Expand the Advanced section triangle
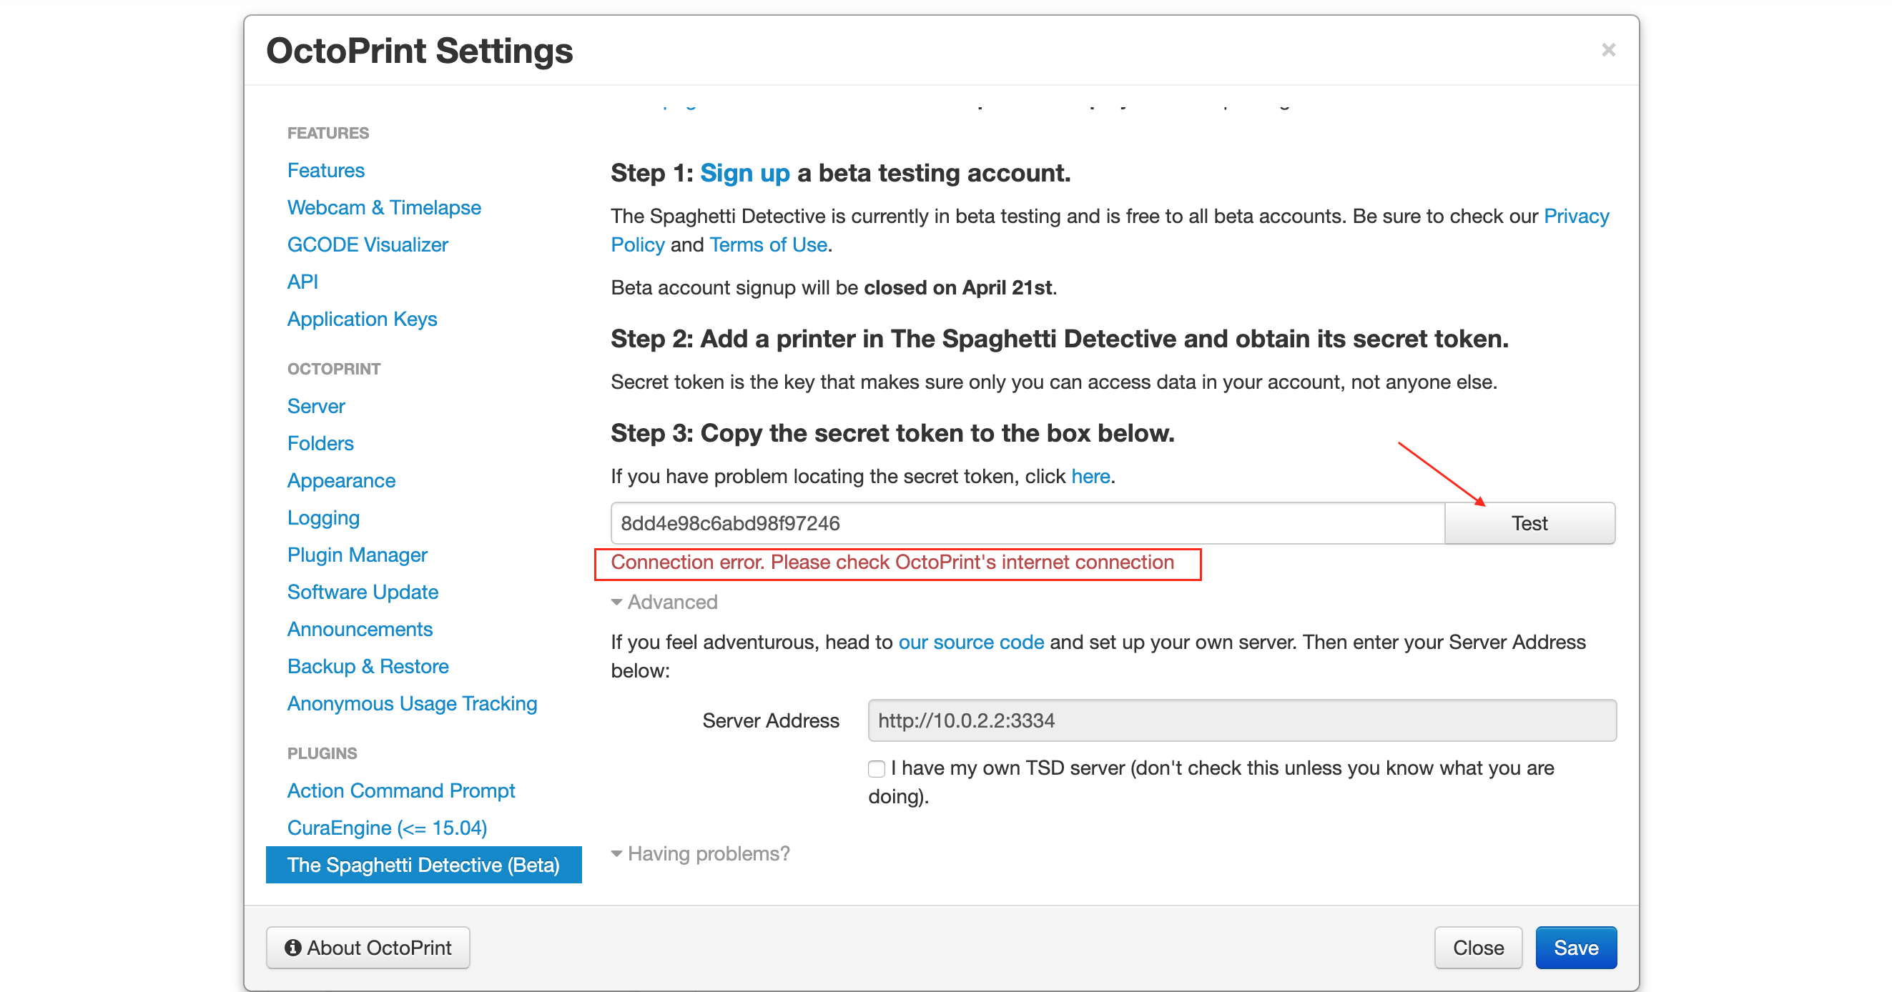 (616, 602)
